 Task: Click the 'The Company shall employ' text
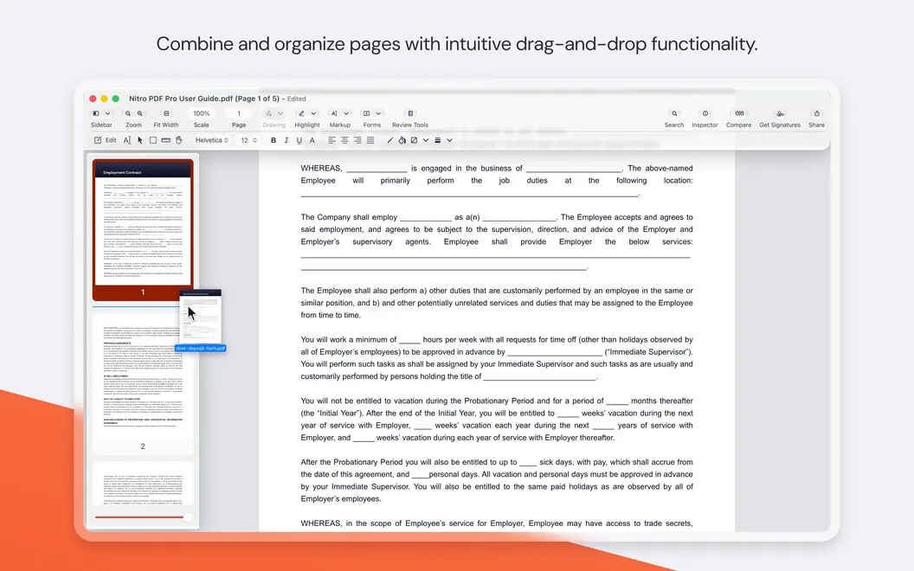[349, 217]
